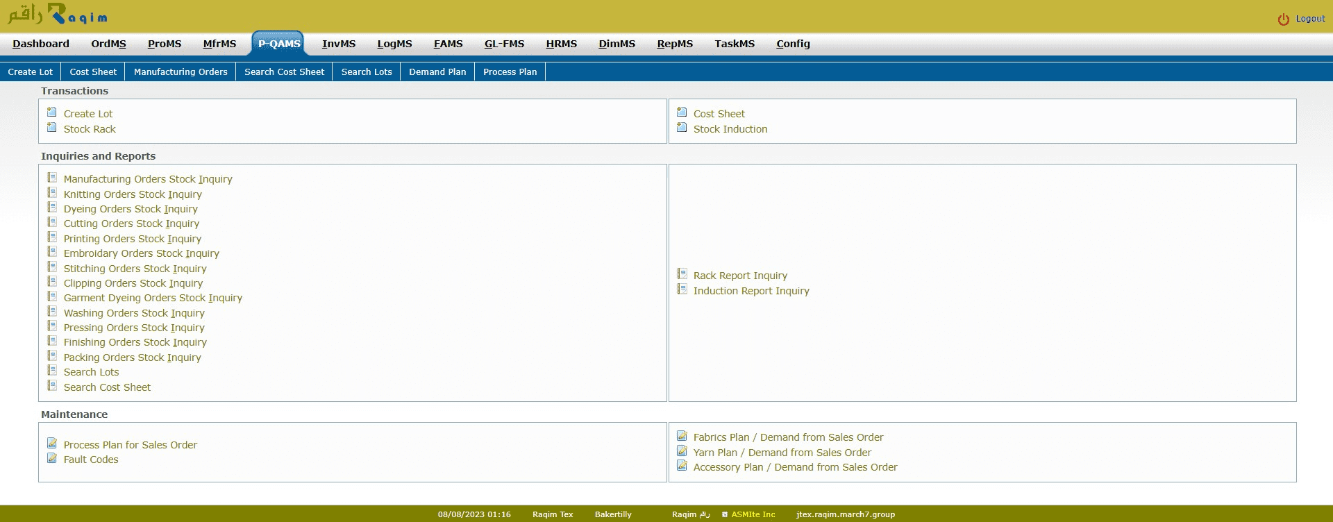Open Demand Plan from the submenu bar

coord(437,72)
